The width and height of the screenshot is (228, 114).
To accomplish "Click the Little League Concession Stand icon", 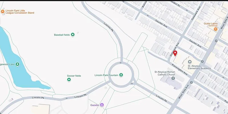I will [x=3, y=12].
